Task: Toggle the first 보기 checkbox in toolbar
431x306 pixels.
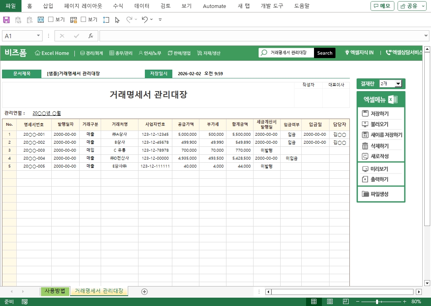Action: tap(51, 19)
